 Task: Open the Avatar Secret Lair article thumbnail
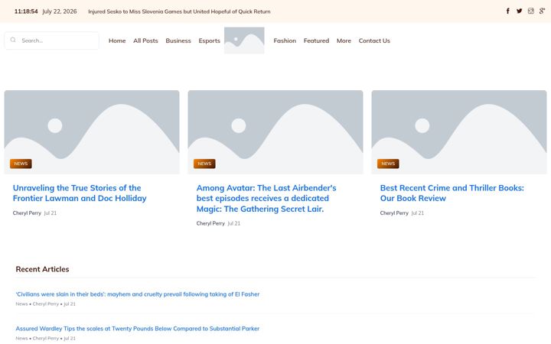[275, 132]
